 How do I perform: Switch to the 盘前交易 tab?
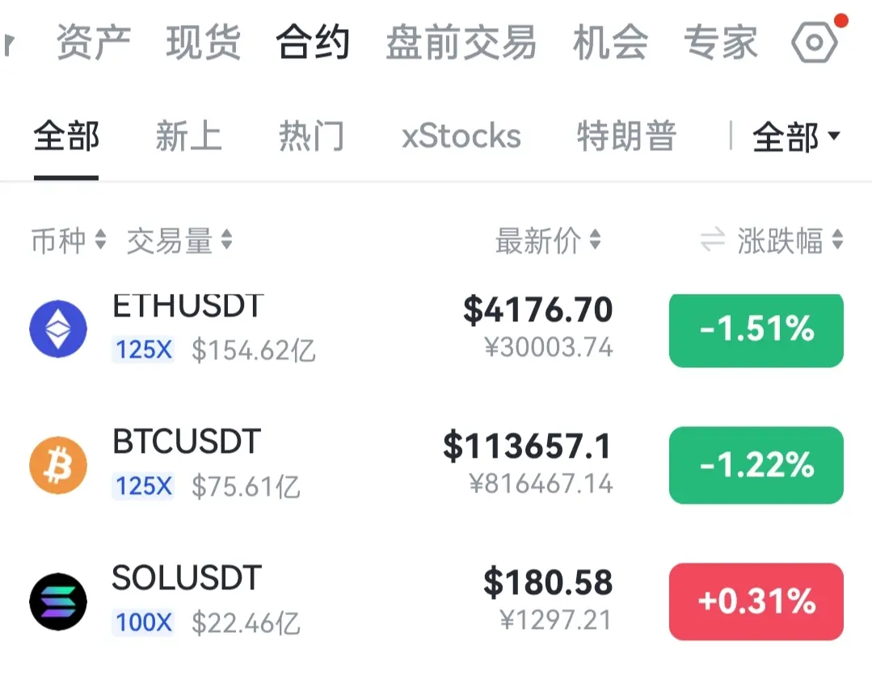(461, 42)
